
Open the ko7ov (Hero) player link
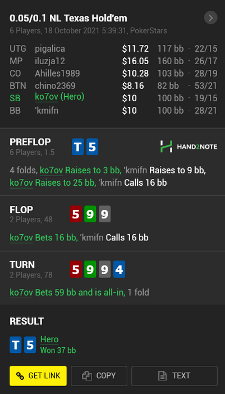click(x=59, y=97)
